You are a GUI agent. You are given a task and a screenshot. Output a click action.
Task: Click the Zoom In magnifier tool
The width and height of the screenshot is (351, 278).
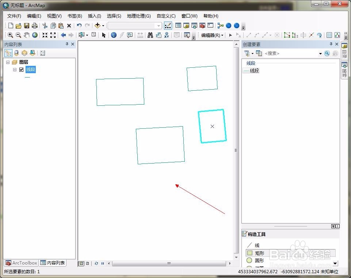[x=10, y=35]
